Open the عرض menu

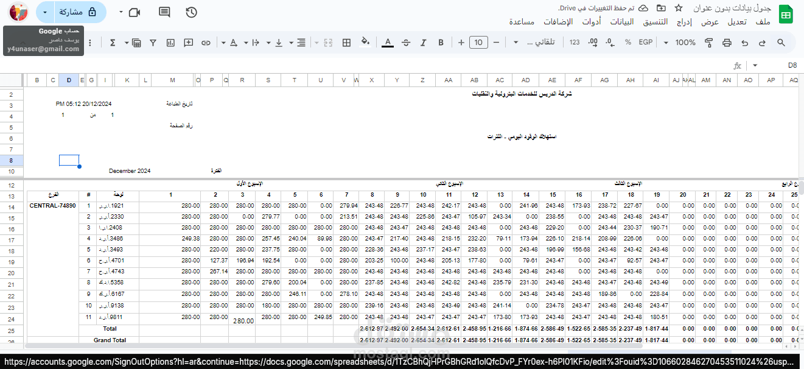(x=710, y=22)
